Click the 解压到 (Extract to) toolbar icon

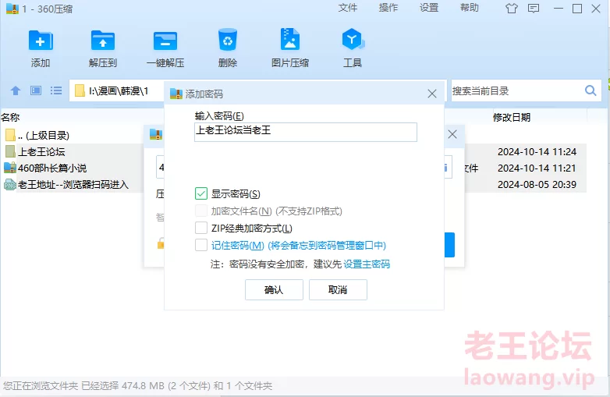point(103,41)
